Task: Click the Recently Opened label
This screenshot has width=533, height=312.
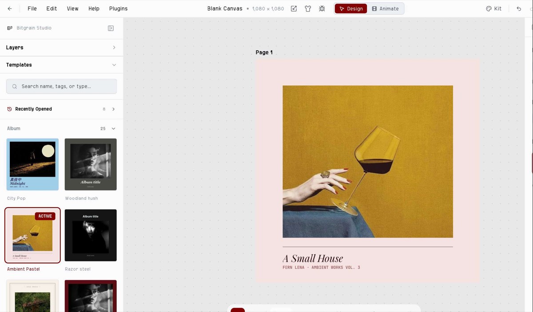Action: (33, 109)
